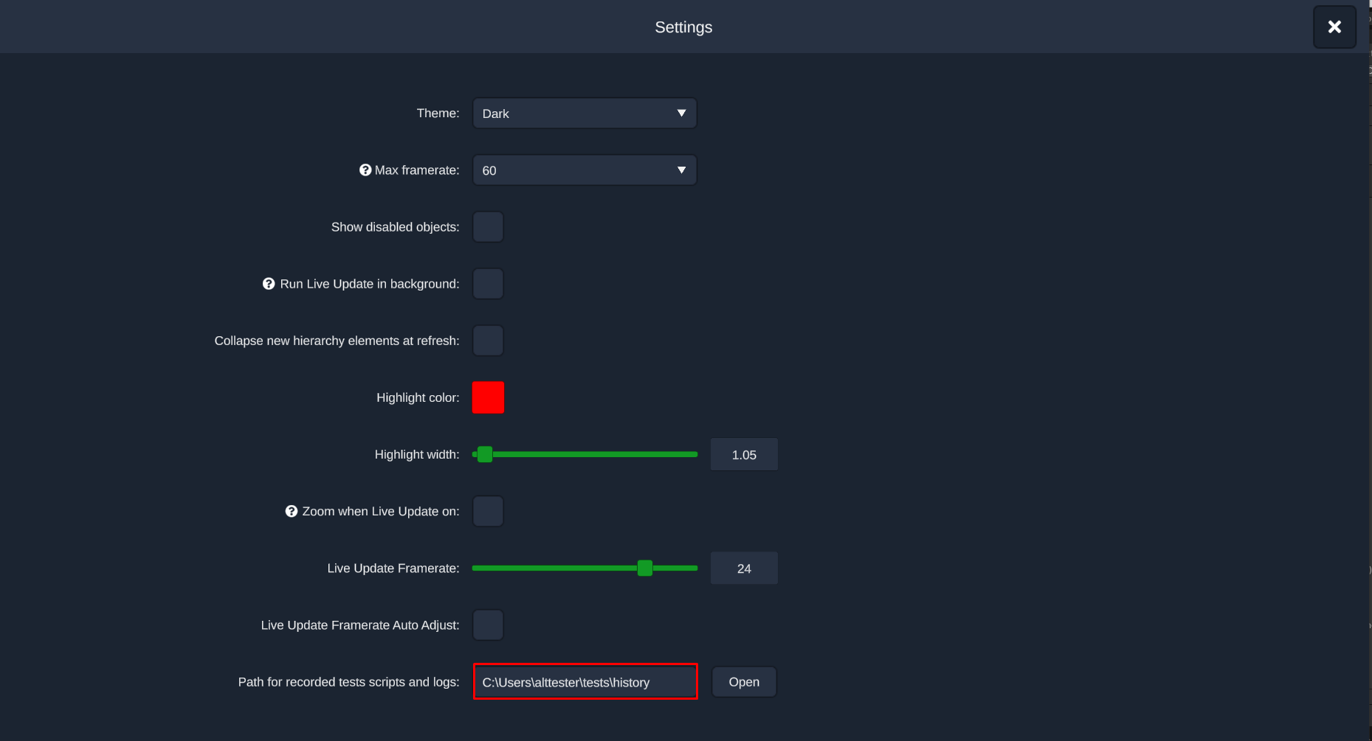Viewport: 1372px width, 741px height.
Task: Close the Settings dialog
Action: (x=1334, y=27)
